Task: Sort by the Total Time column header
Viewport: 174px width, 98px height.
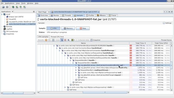Action: (x=141, y=43)
